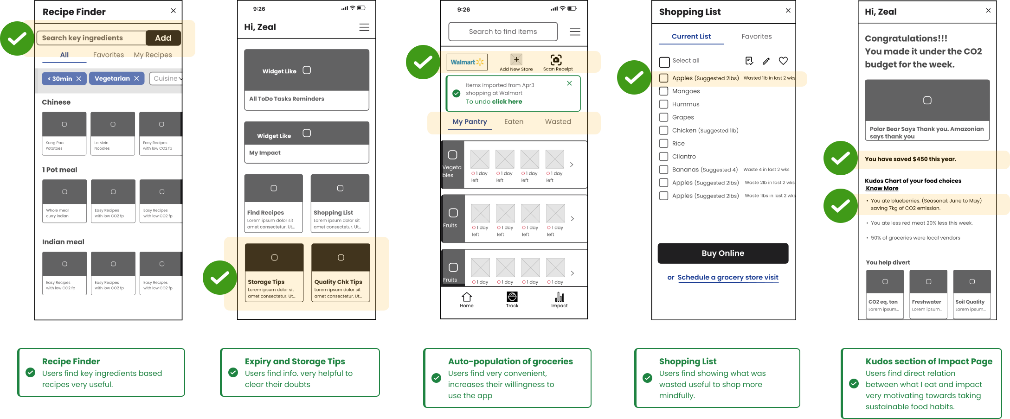The height and width of the screenshot is (419, 1010).
Task: Click the Scan Receipt camera icon
Action: tap(556, 60)
